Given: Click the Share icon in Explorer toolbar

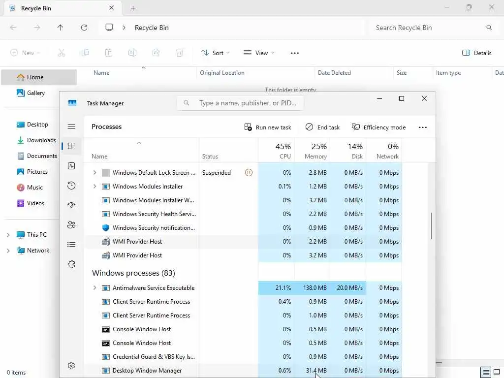Looking at the screenshot, I should pyautogui.click(x=156, y=53).
